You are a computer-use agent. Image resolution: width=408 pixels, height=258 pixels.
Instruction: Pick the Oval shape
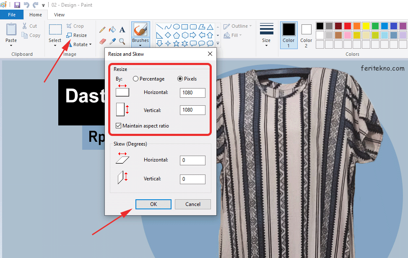pos(177,26)
